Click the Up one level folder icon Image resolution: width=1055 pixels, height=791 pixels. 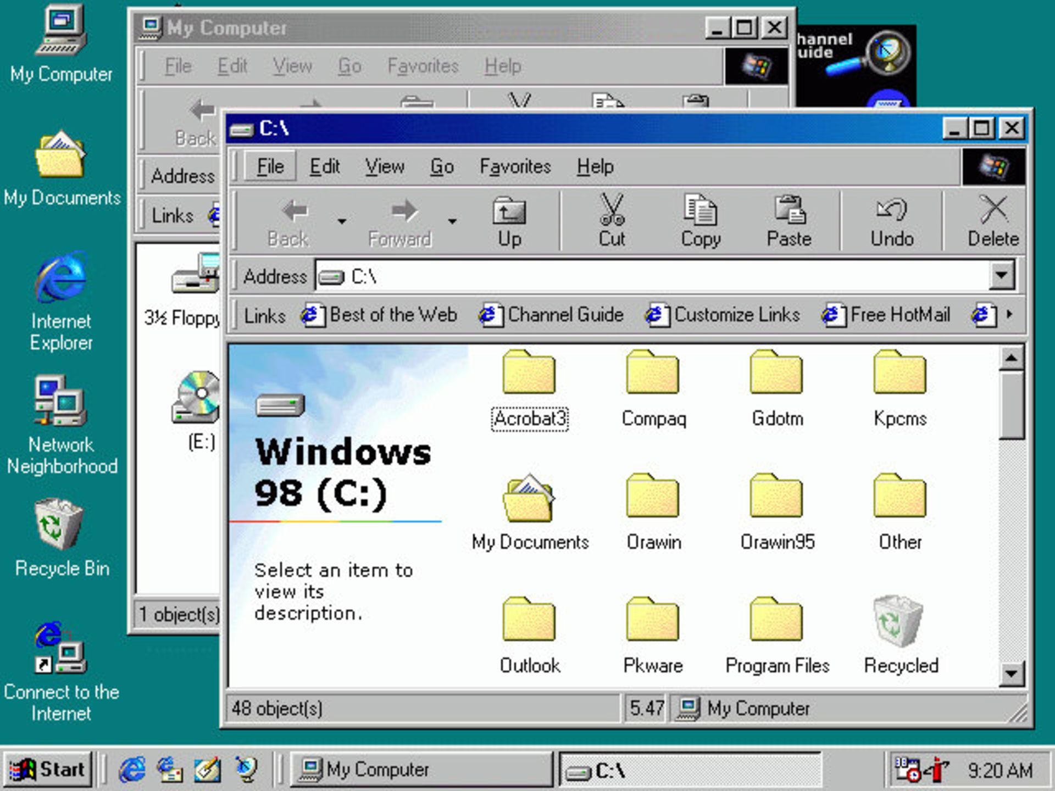coord(508,214)
